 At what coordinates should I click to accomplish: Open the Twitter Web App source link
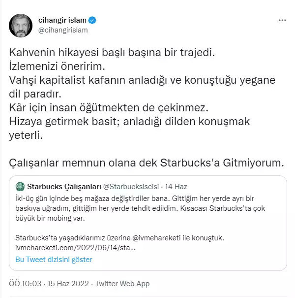(x=122, y=284)
